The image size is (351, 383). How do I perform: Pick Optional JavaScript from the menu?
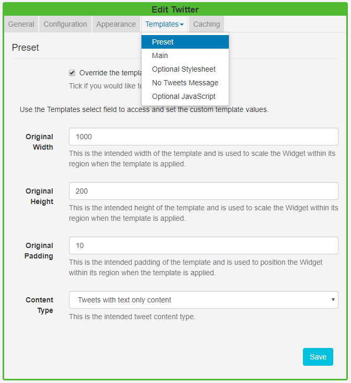click(184, 96)
